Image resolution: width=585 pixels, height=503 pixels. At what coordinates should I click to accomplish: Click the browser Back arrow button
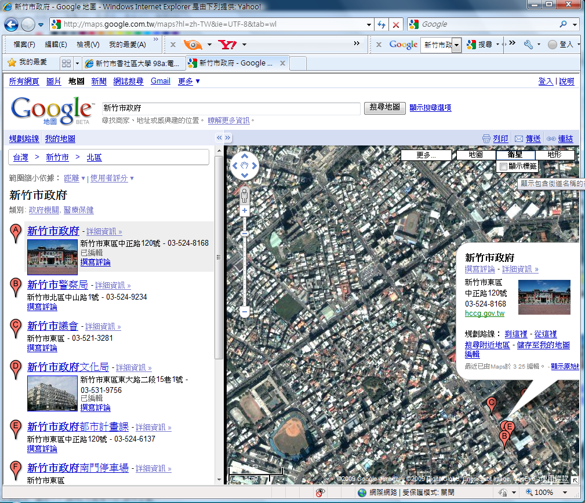11,24
